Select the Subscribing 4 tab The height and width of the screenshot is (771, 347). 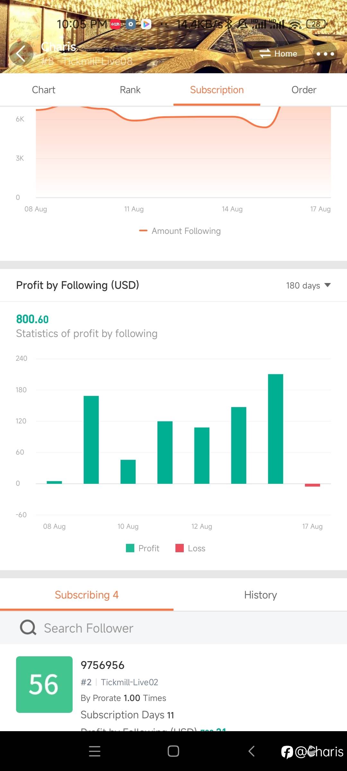coord(87,595)
